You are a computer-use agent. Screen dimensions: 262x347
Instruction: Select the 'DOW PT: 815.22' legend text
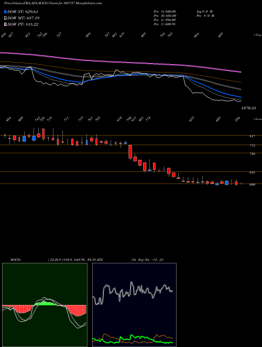click(x=23, y=24)
